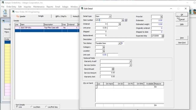
Task: Open the Maintenance menu
Action: [39, 7]
